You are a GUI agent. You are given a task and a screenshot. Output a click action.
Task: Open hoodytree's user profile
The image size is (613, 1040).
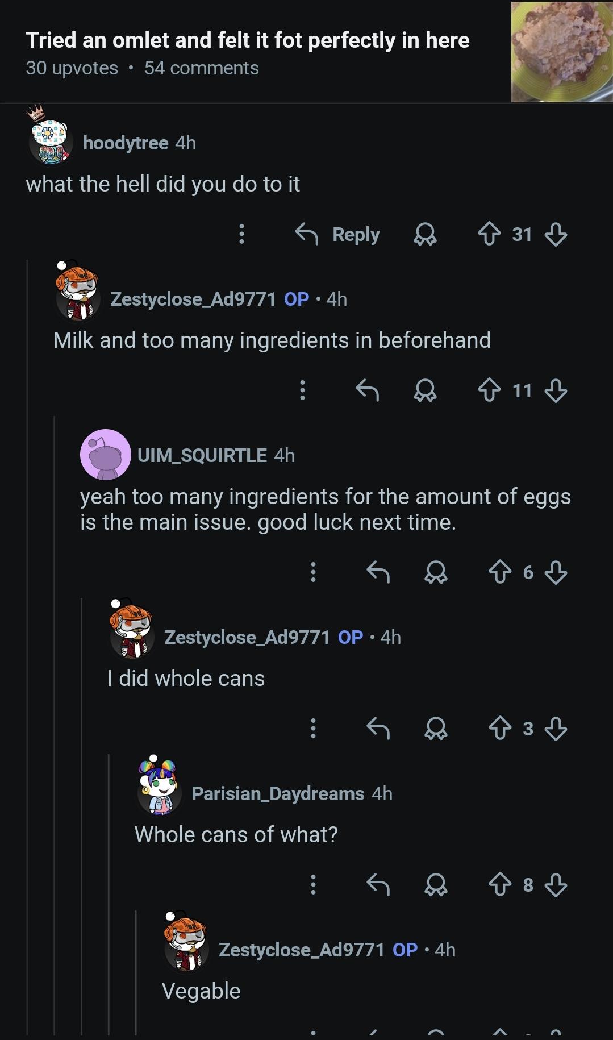click(x=126, y=143)
